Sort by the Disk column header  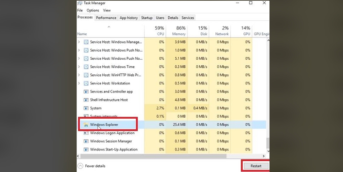pyautogui.click(x=198, y=31)
